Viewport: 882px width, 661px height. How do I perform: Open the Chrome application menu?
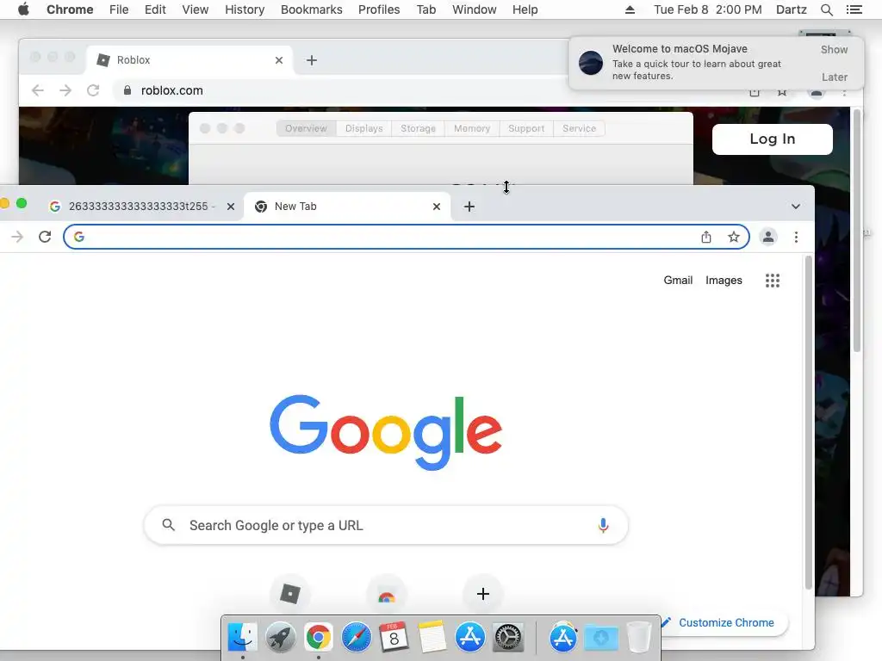(x=70, y=9)
